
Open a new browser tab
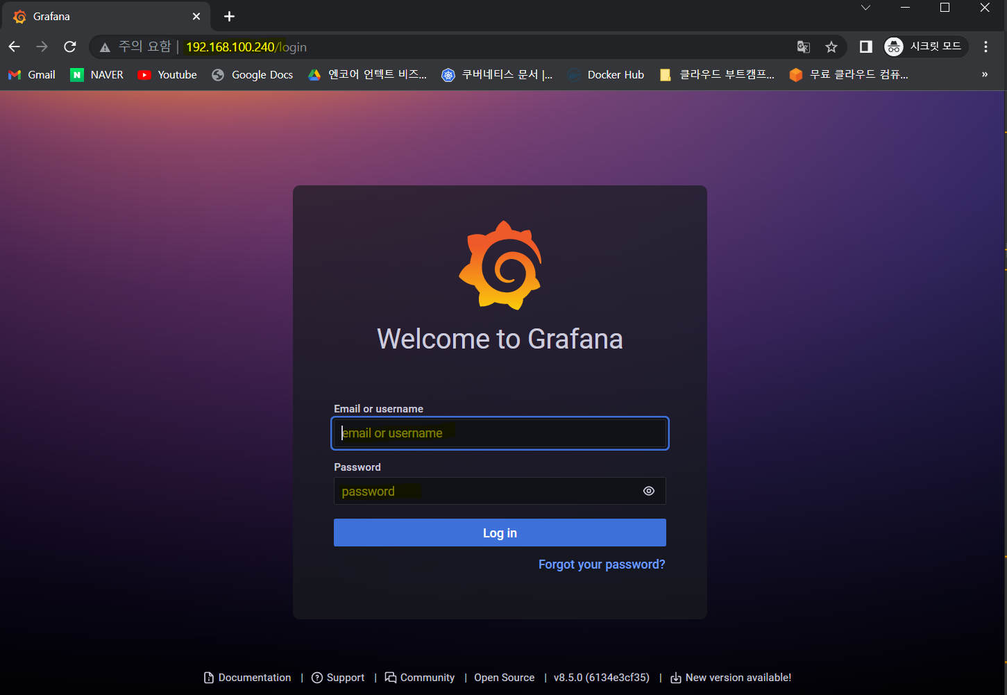pyautogui.click(x=229, y=16)
